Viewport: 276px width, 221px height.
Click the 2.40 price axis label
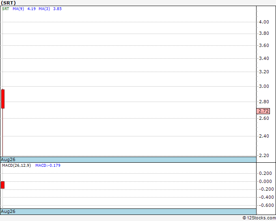tap(264, 136)
